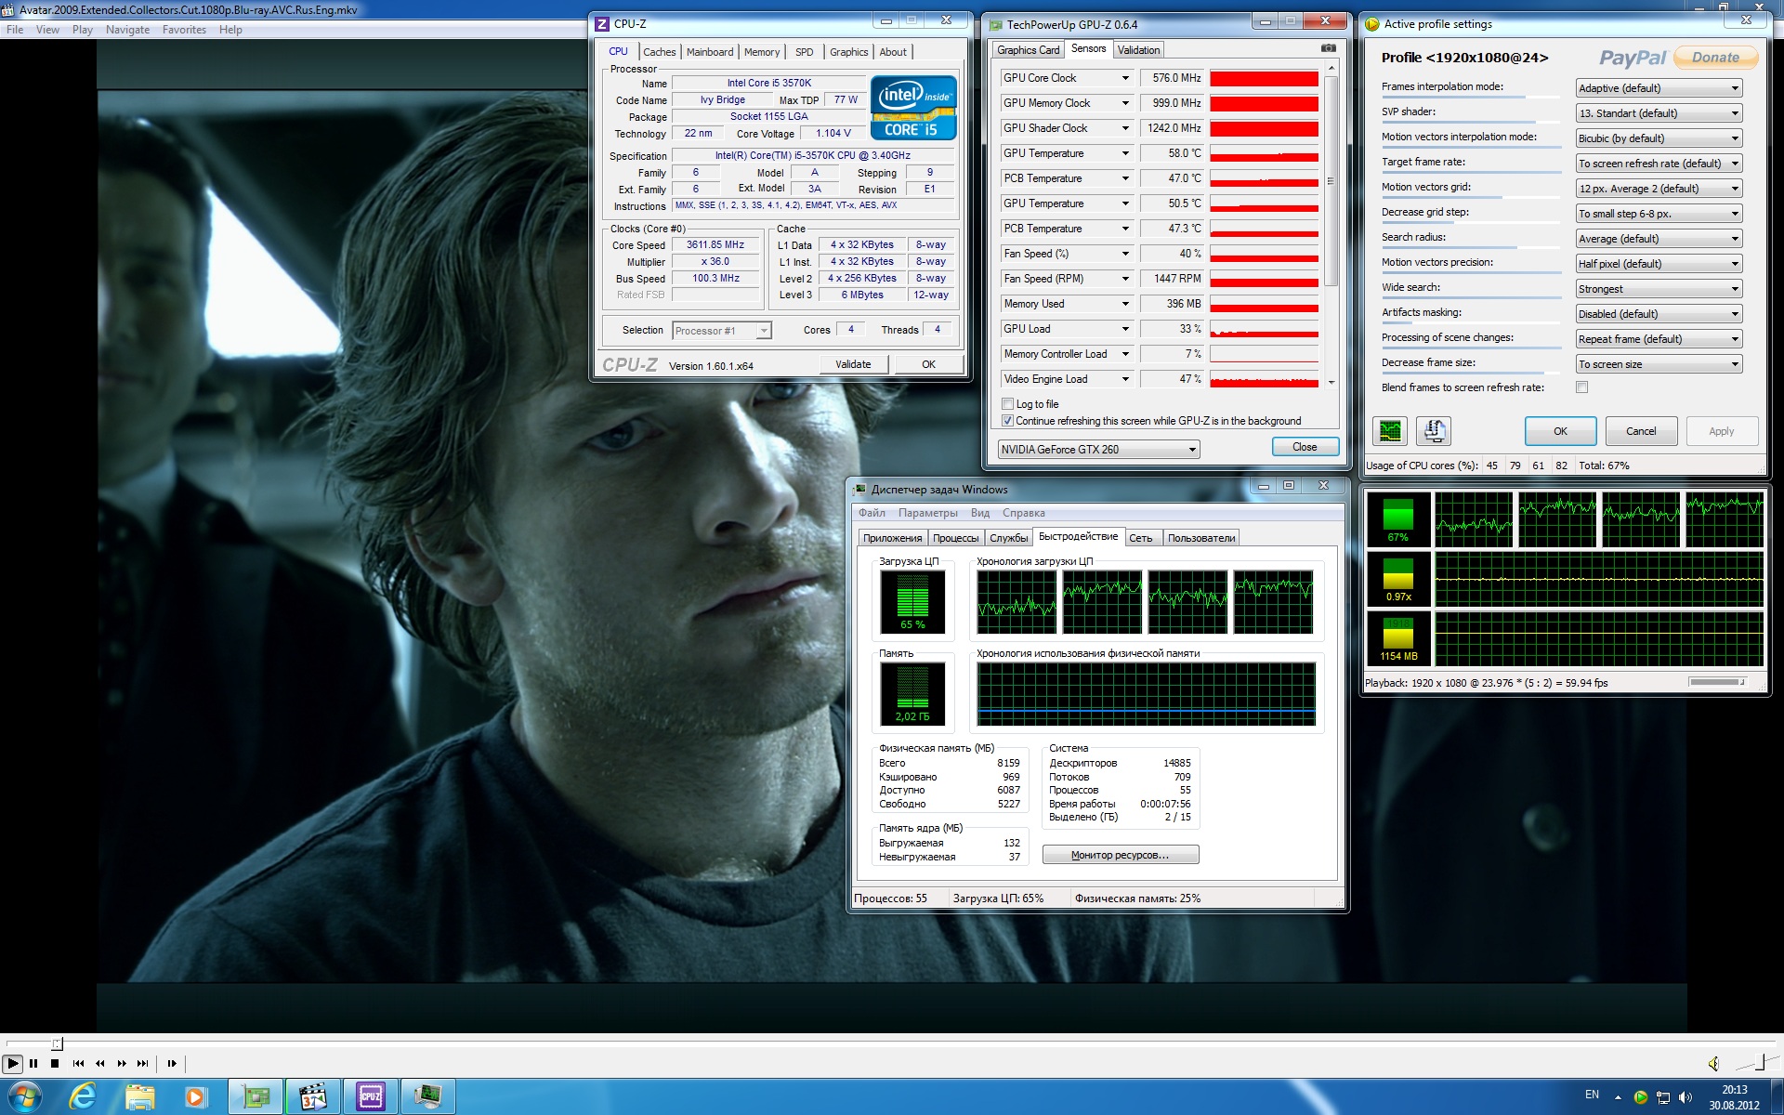Launch Internet Explorer from the taskbar
Screen dimensions: 1784x1115
83,1097
